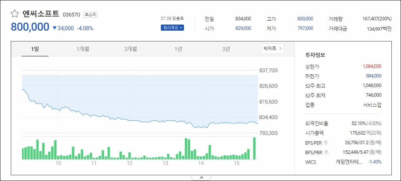This screenshot has width=401, height=181.
Task: Switch to the 1년 chart tab
Action: [x=178, y=49]
